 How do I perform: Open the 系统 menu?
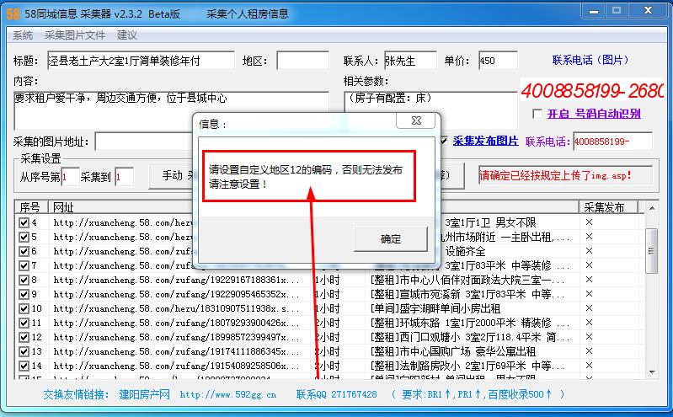pos(23,35)
